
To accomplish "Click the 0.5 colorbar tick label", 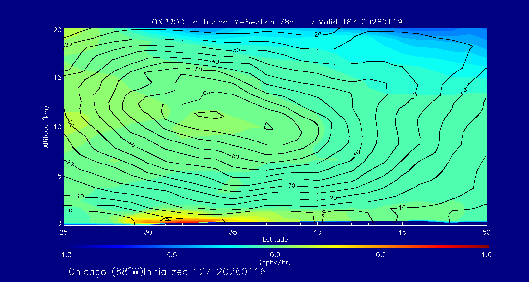I will [x=381, y=255].
